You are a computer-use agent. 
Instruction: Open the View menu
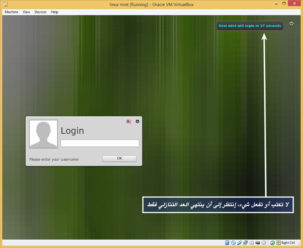26,12
